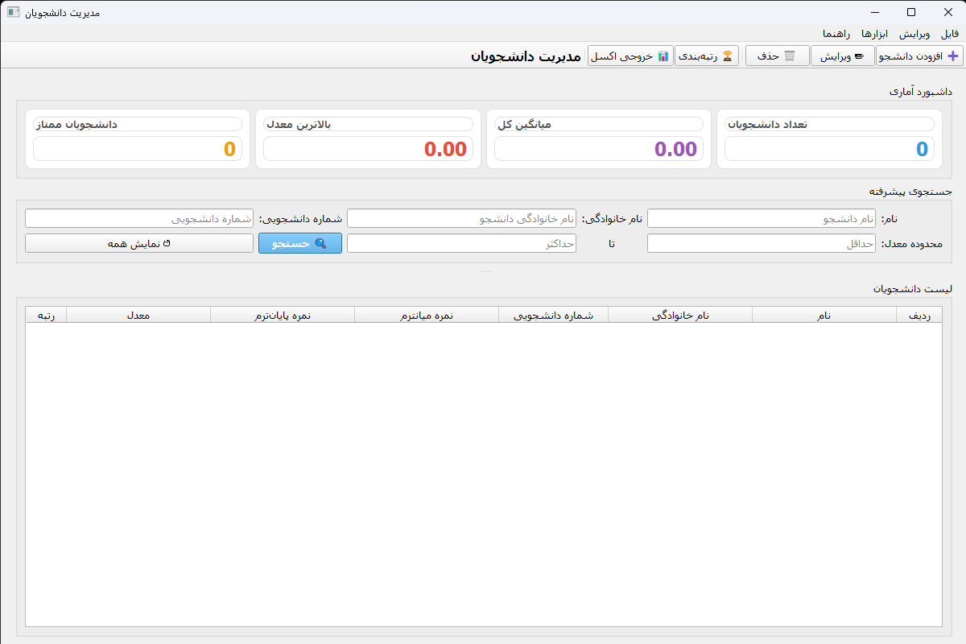The height and width of the screenshot is (644, 966).
Task: Open رتبه‌بندی (ranking) with trophy icon
Action: coord(706,56)
